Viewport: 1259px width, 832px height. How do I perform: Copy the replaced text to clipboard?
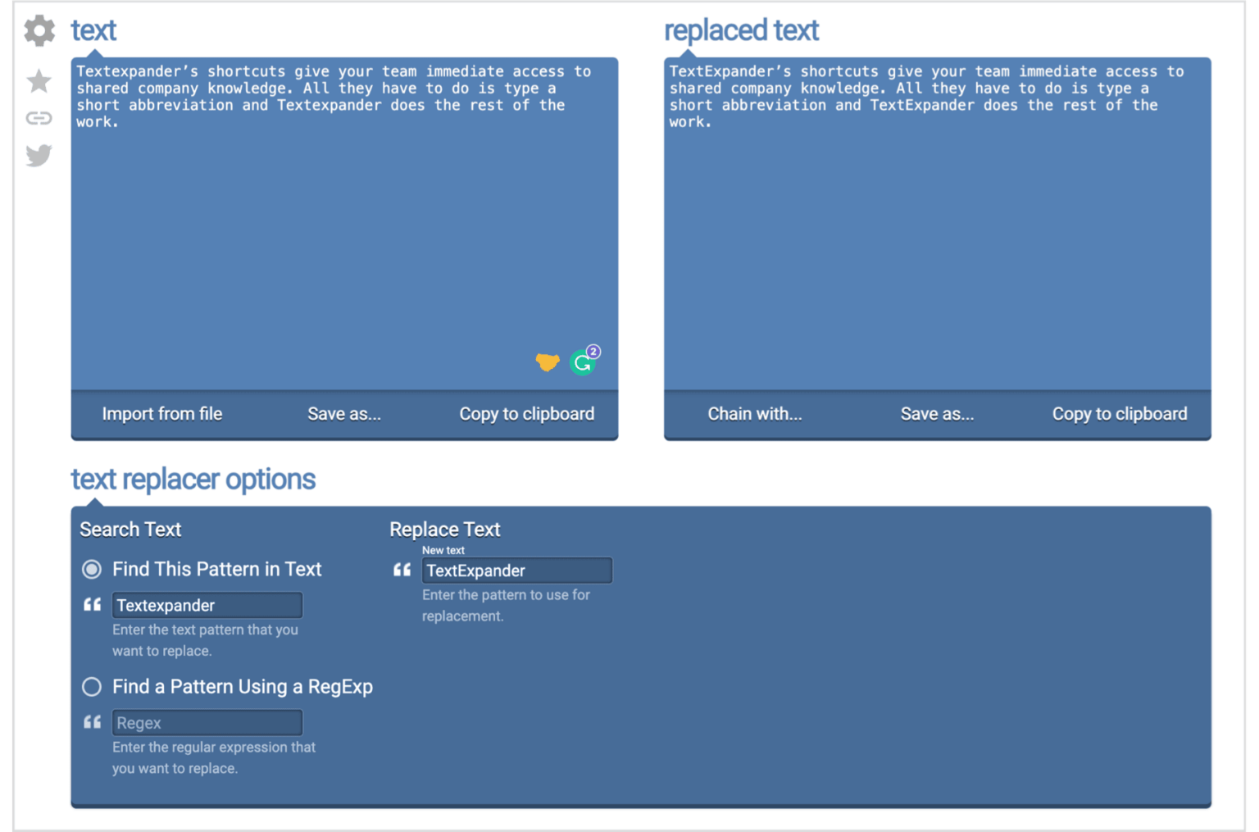(1120, 414)
